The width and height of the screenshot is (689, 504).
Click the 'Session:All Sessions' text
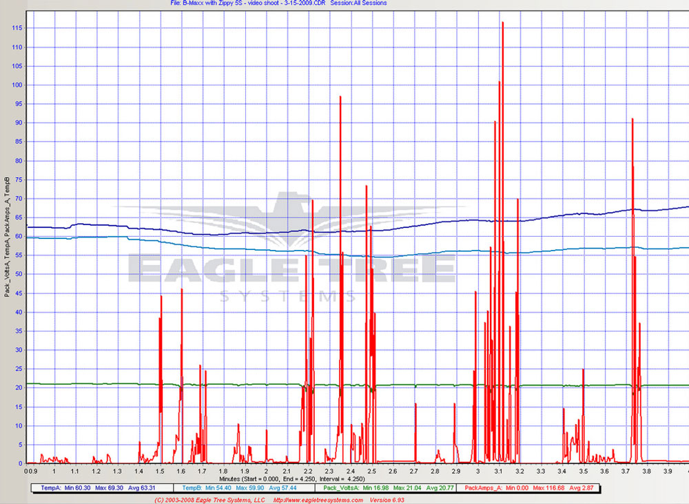(x=358, y=3)
